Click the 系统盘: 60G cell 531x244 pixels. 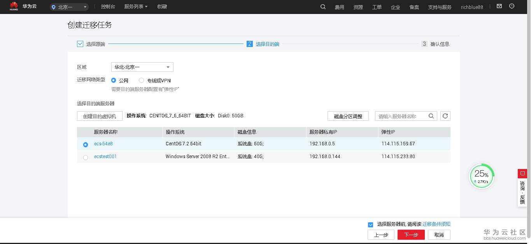251,144
